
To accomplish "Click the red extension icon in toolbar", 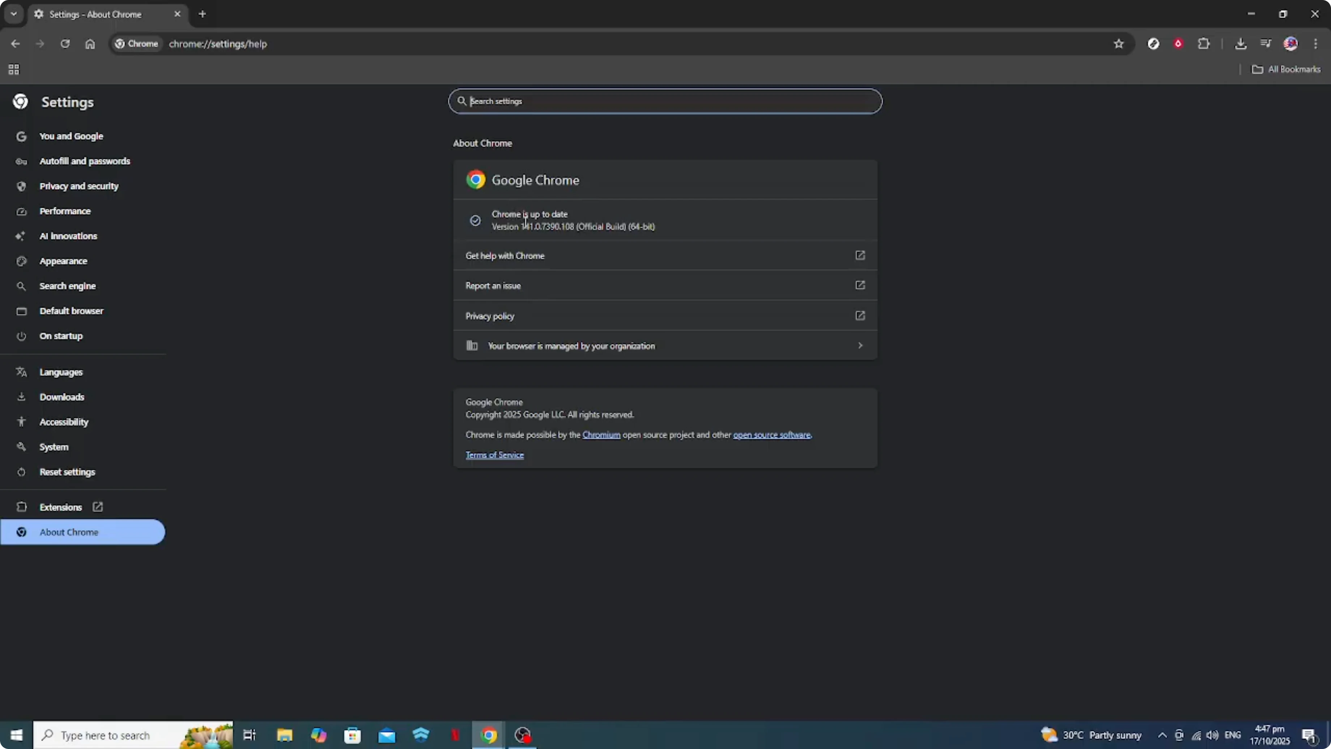I will 1178,44.
